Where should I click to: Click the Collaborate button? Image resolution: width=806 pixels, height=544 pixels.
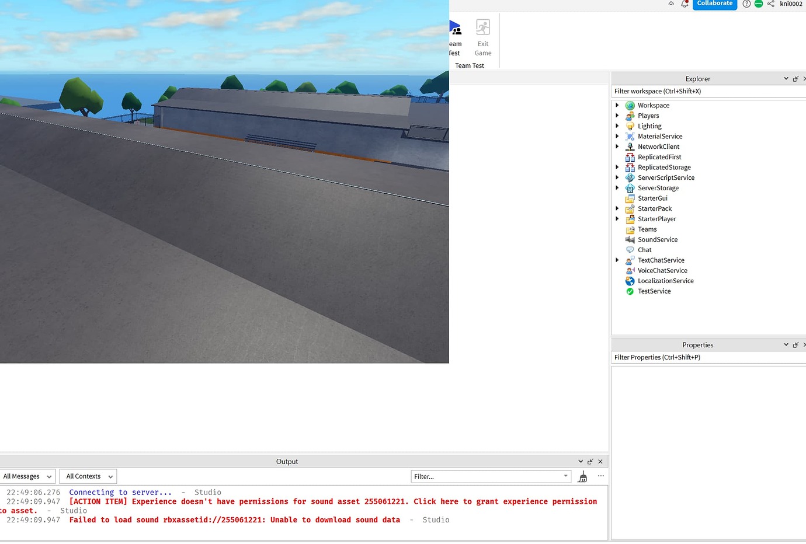(714, 4)
